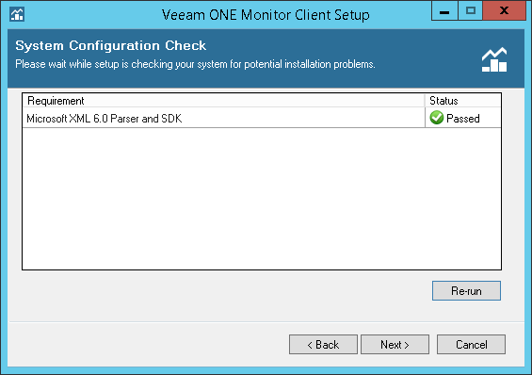The image size is (532, 375).
Task: Click the window title Veeam ONE Monitor Client Setup
Action: 266,15
